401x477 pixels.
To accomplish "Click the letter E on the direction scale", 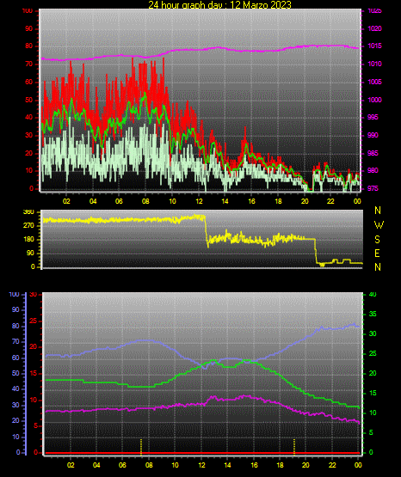I will click(377, 253).
